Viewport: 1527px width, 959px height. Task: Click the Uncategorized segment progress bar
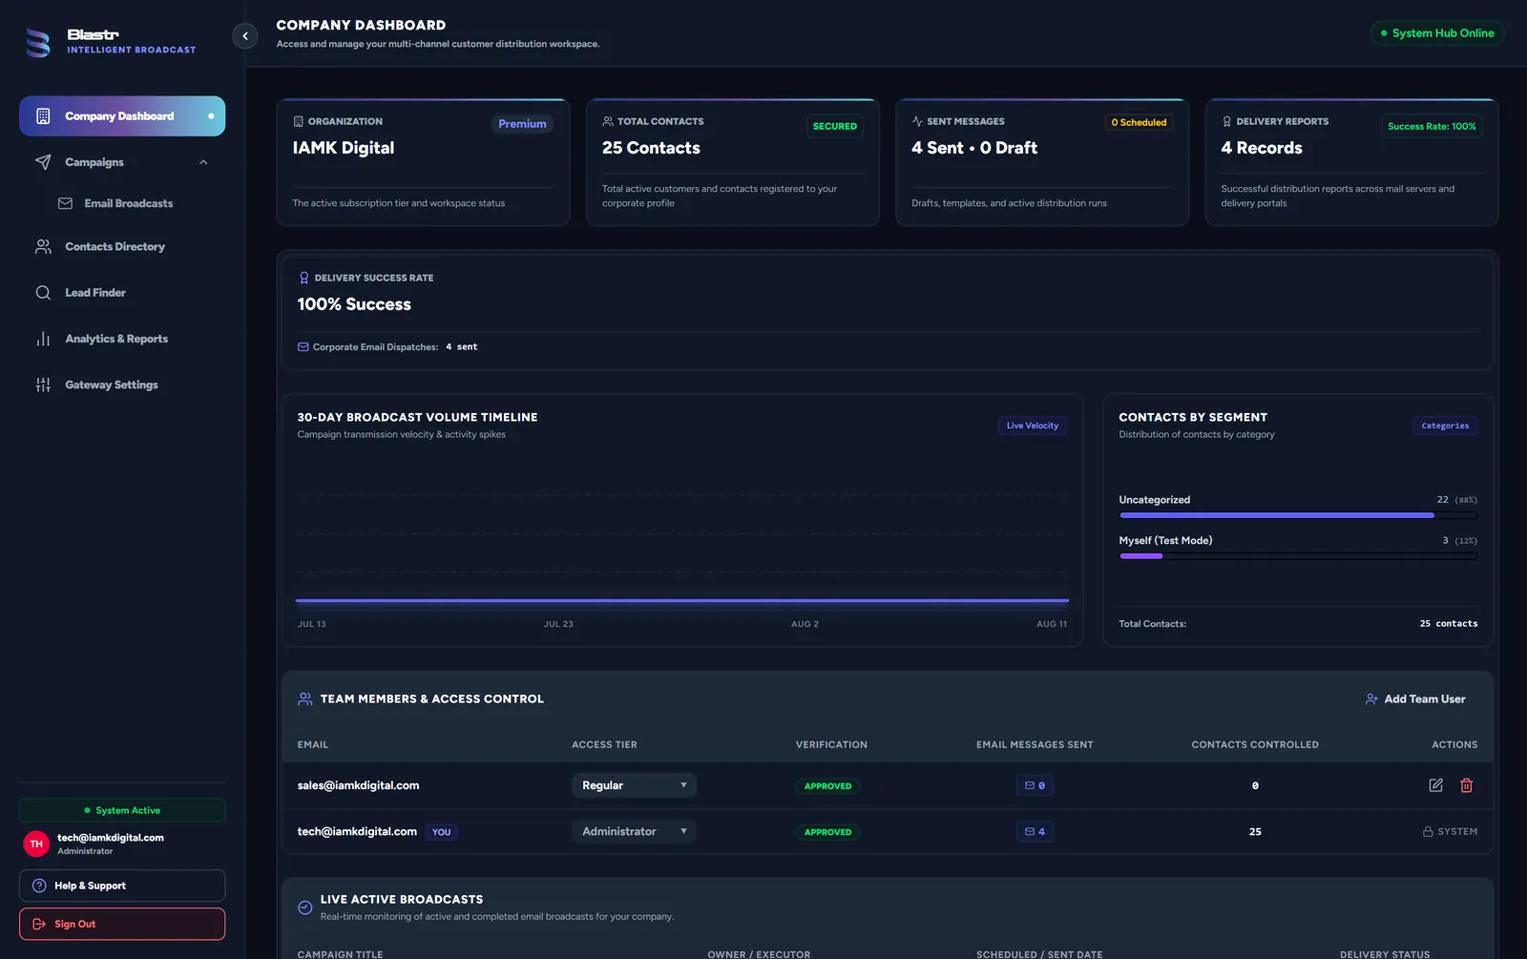point(1298,515)
